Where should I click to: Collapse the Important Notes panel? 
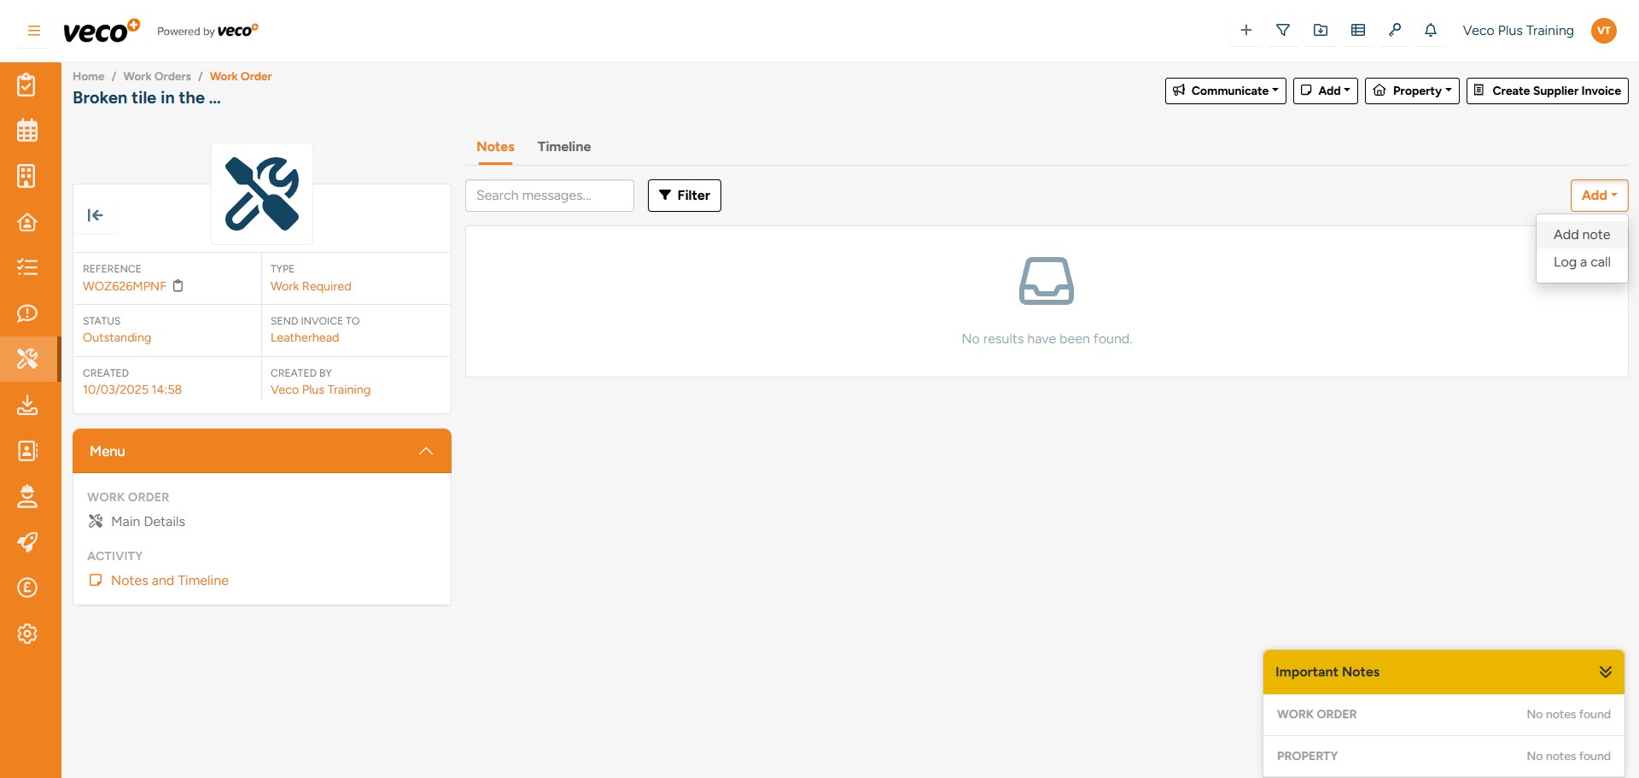[1606, 672]
